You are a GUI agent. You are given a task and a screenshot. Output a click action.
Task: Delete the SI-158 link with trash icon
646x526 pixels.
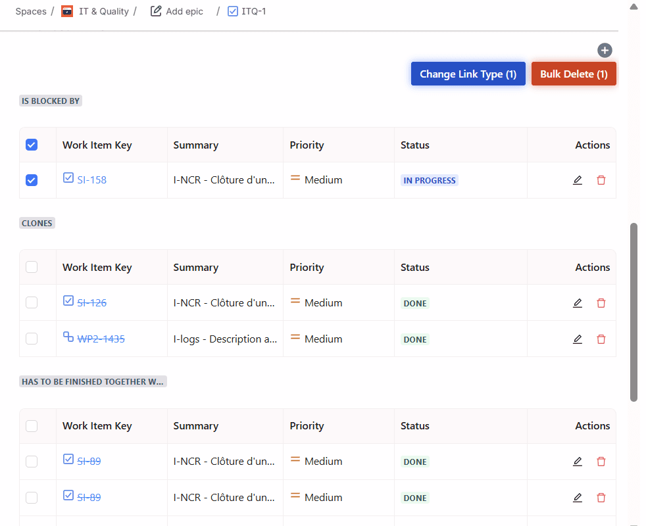601,180
